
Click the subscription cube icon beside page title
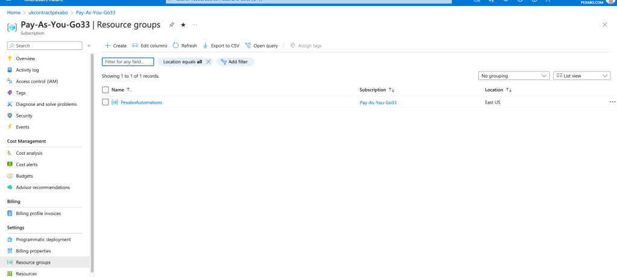click(x=12, y=28)
